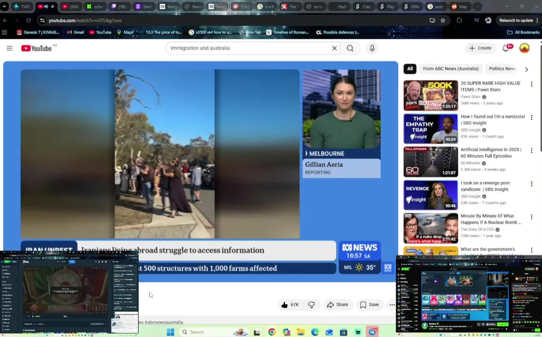Open the Possible defences bookmark
This screenshot has width=542, height=337.
(337, 32)
